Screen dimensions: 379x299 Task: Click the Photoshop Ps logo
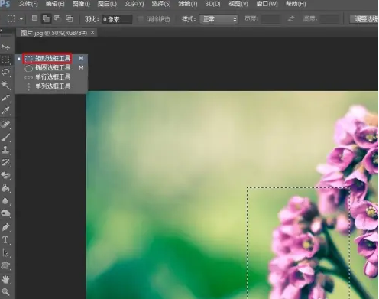click(x=5, y=4)
